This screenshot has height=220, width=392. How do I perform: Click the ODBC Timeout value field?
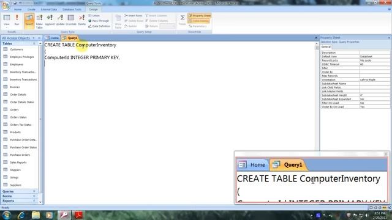click(374, 64)
